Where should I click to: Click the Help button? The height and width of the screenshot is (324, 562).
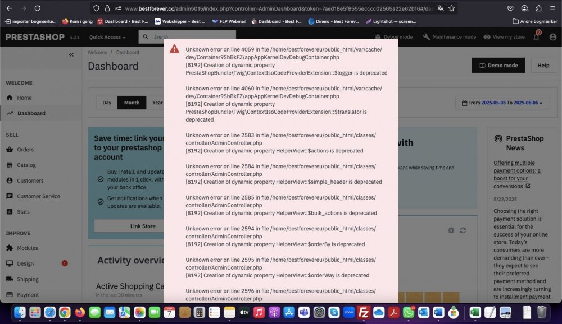(x=543, y=66)
